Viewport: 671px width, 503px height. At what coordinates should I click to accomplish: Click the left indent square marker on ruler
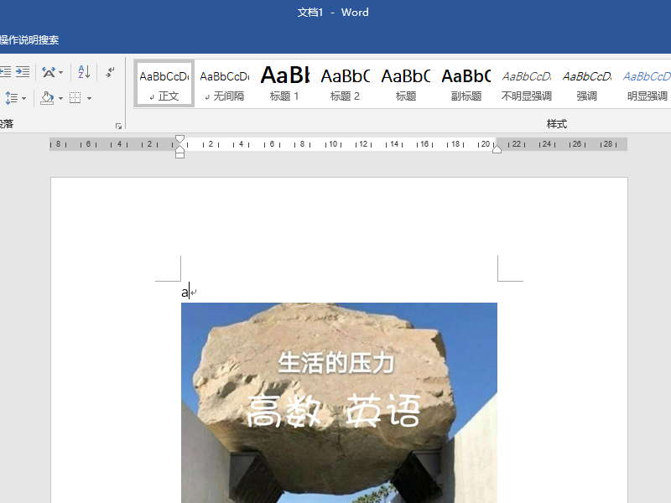tap(179, 155)
